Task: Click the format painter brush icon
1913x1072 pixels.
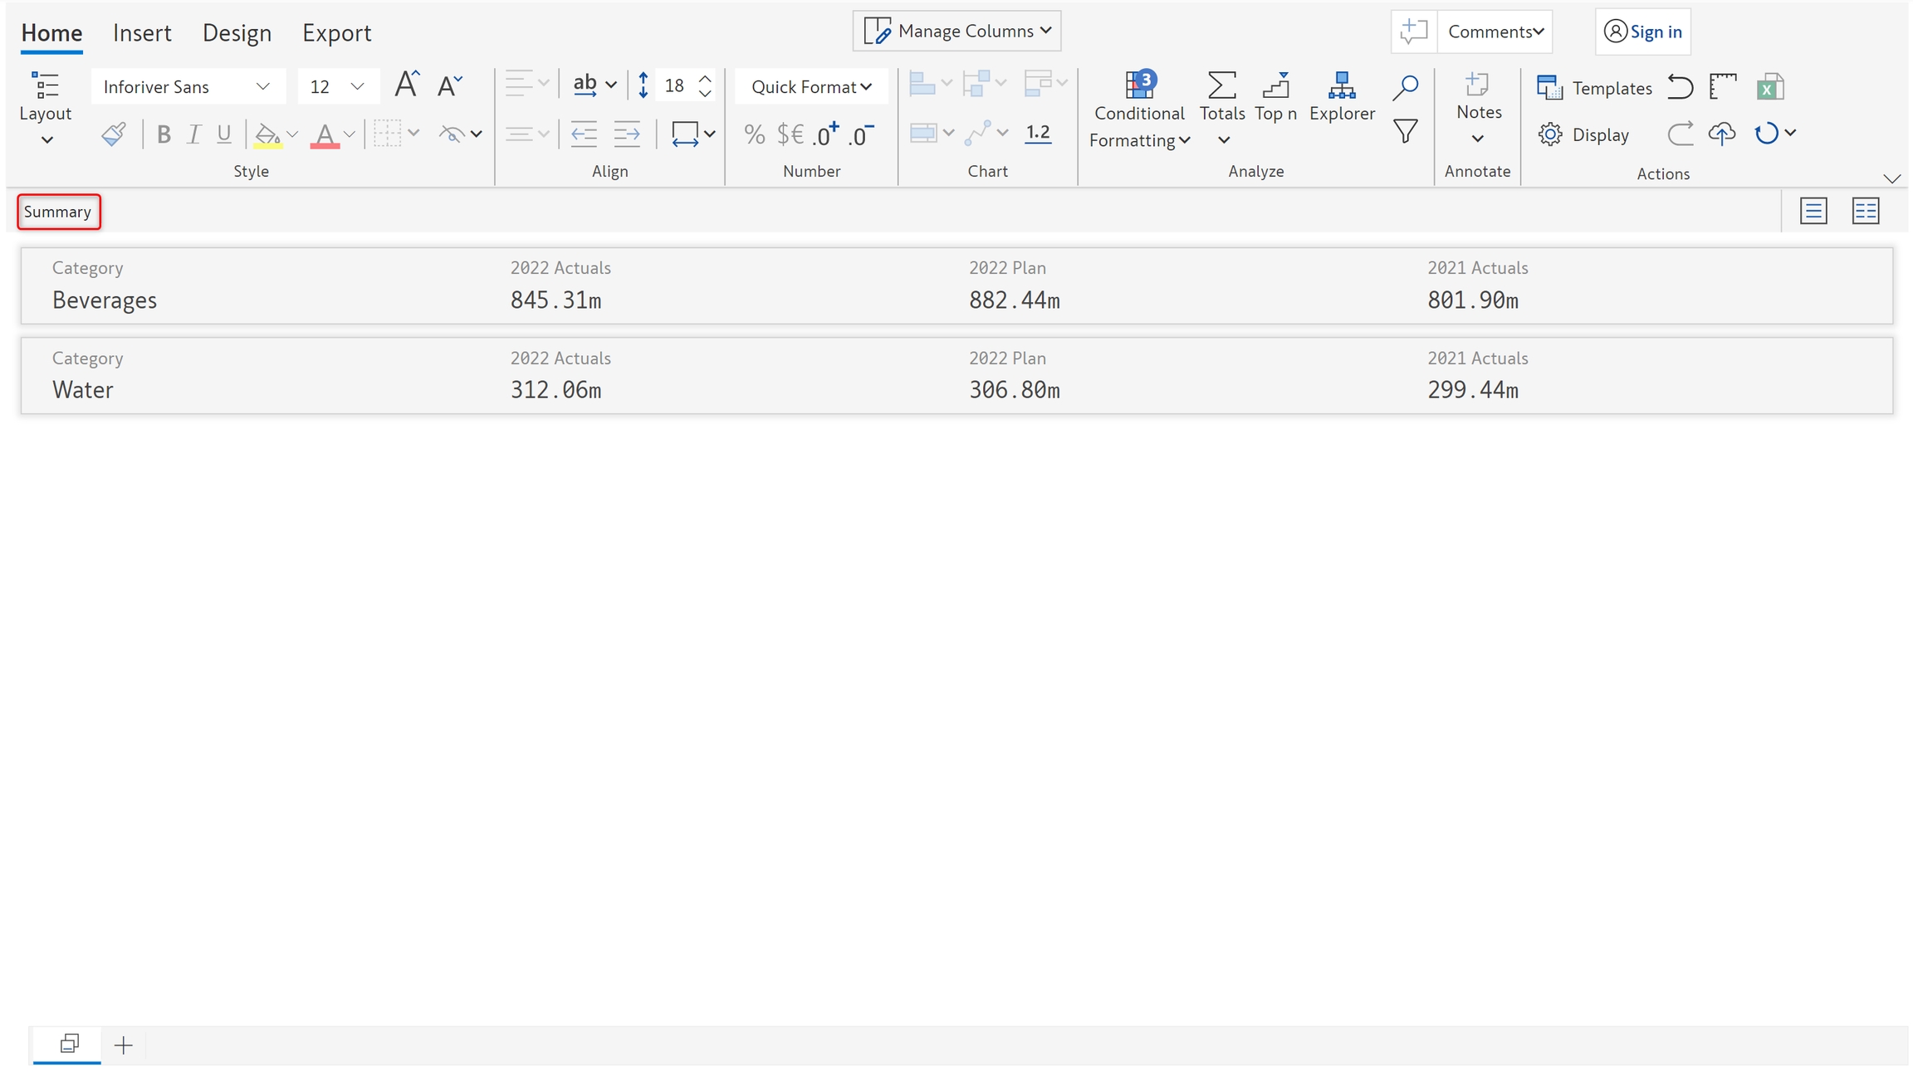Action: point(114,134)
